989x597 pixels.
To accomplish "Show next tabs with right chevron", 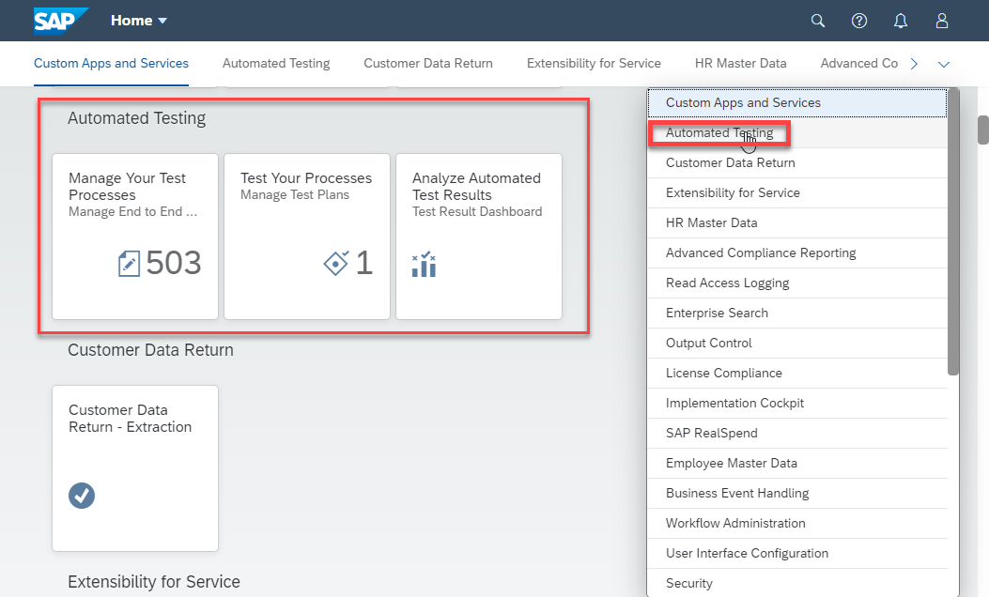I will tap(914, 64).
